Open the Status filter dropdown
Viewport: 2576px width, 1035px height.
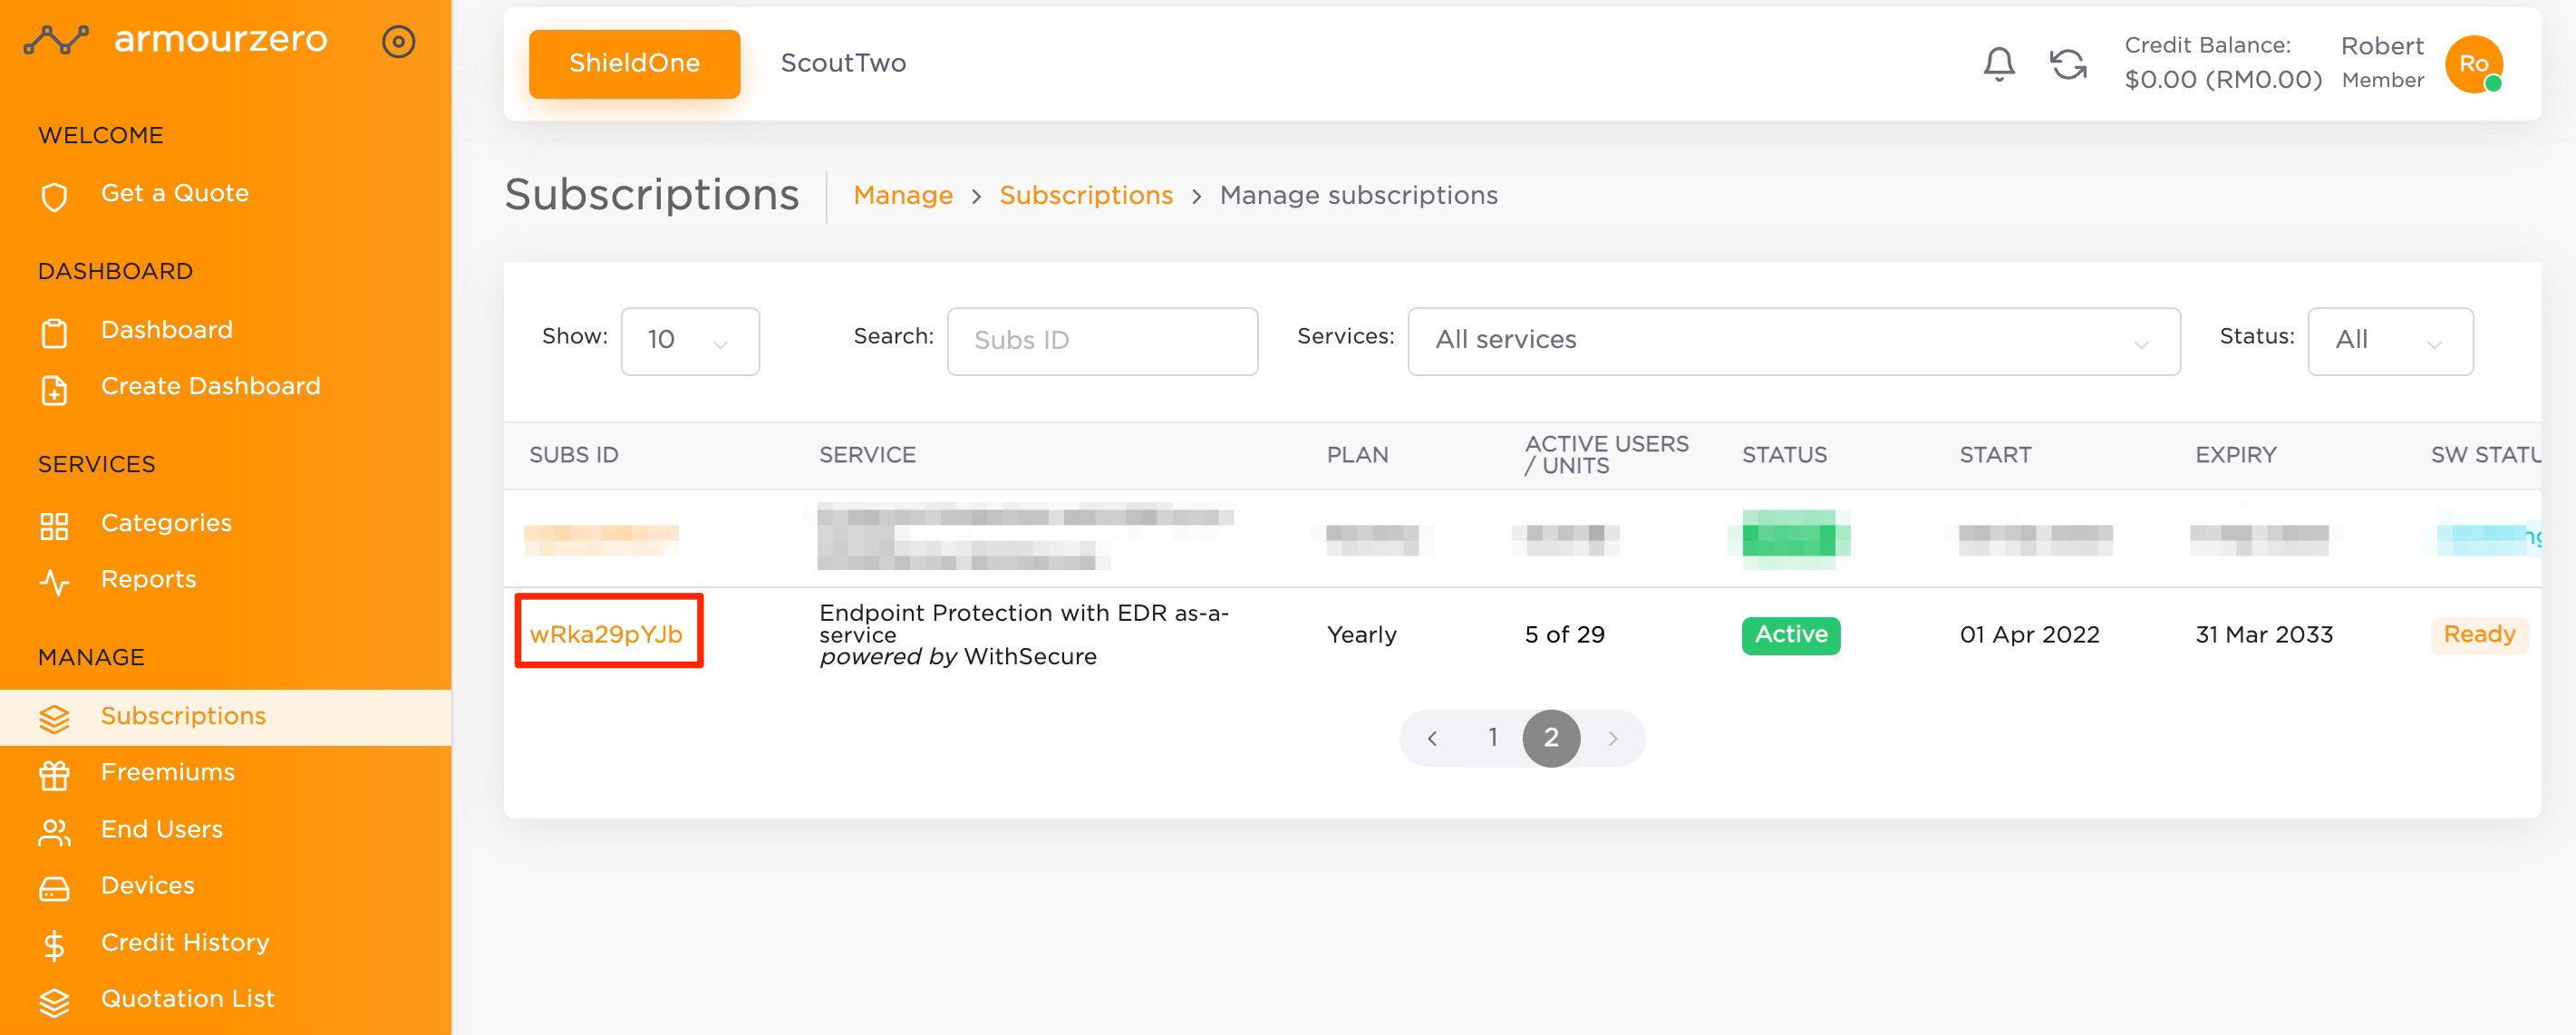[x=2389, y=341]
